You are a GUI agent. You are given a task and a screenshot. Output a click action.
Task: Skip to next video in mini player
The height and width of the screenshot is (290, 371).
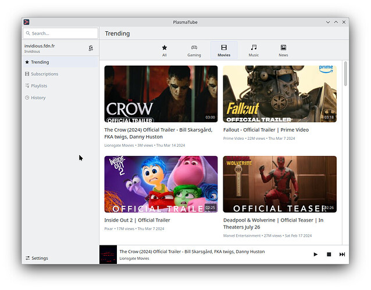[x=342, y=255]
